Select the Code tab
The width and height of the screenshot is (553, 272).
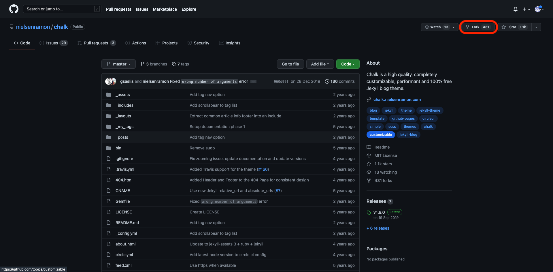point(22,43)
